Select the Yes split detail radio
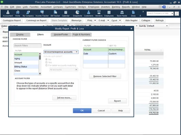The height and width of the screenshot is (135, 181). (x=47, y=62)
